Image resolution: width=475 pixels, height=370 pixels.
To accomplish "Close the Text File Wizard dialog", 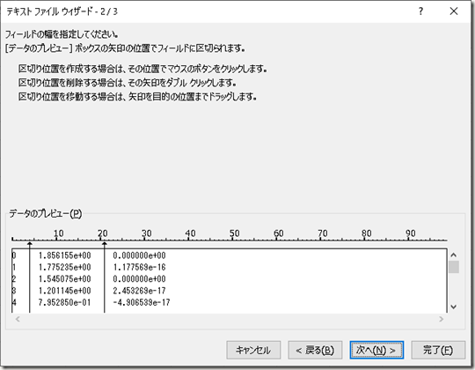I will pos(454,11).
